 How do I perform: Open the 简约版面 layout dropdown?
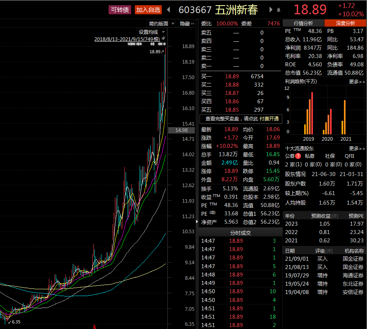pos(161,23)
